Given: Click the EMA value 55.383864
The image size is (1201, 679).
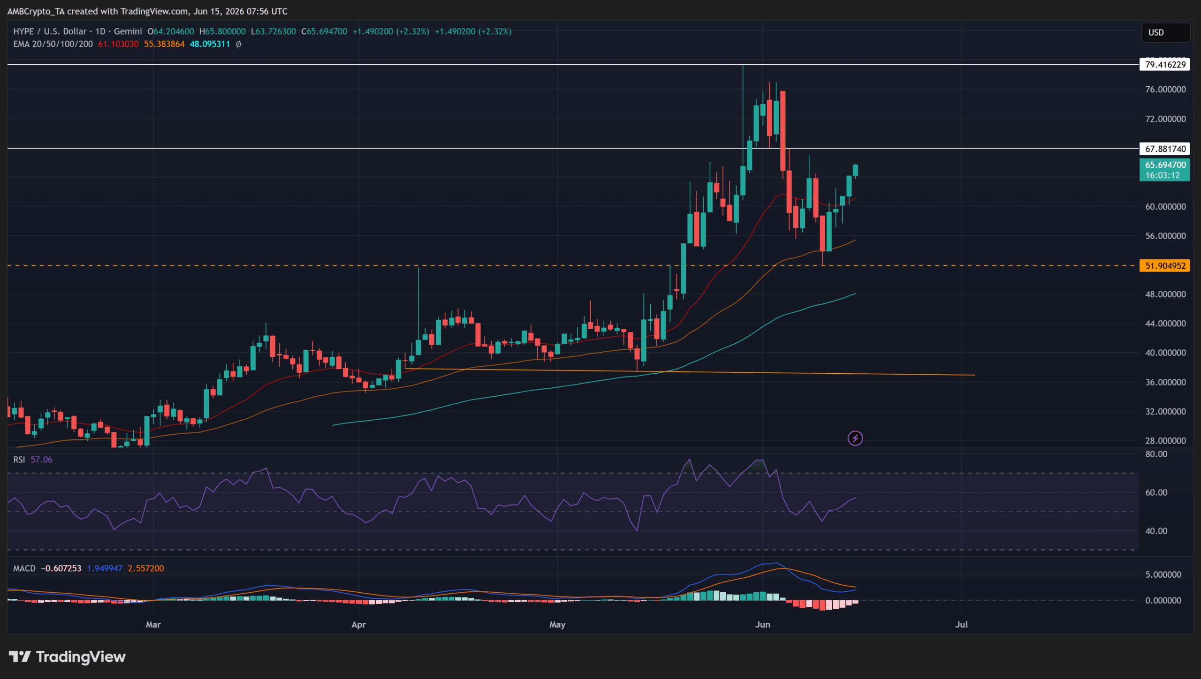Looking at the screenshot, I should [x=164, y=44].
